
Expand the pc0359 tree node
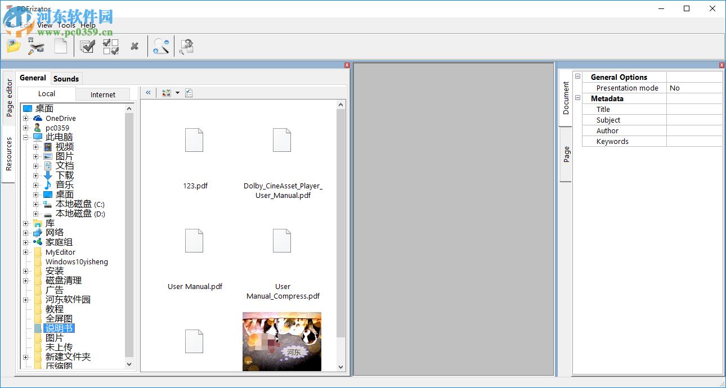[25, 128]
